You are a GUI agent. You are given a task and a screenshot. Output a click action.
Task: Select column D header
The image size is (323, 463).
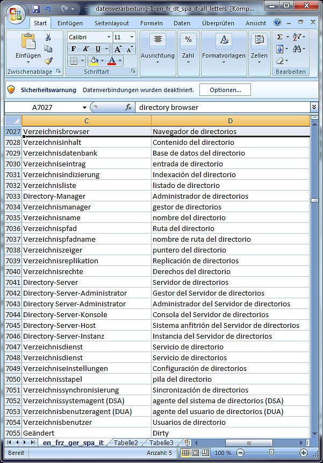230,121
